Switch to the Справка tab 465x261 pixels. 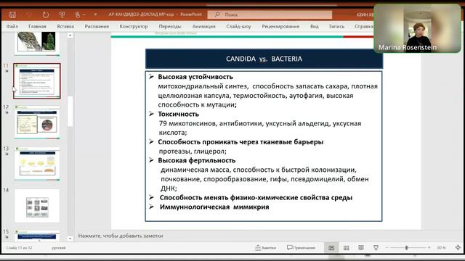(x=363, y=26)
